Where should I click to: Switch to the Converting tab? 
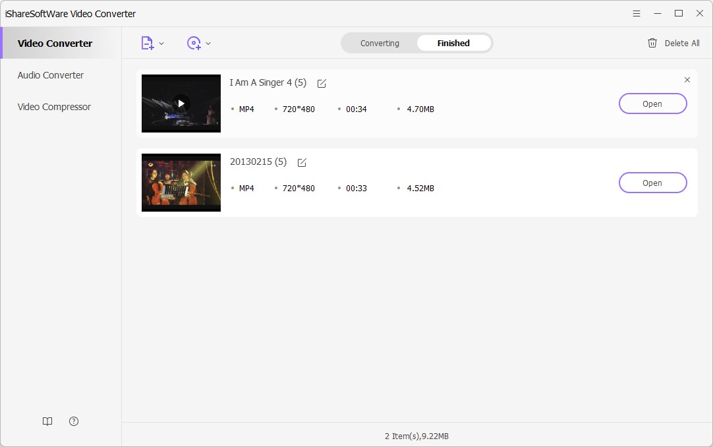tap(380, 44)
